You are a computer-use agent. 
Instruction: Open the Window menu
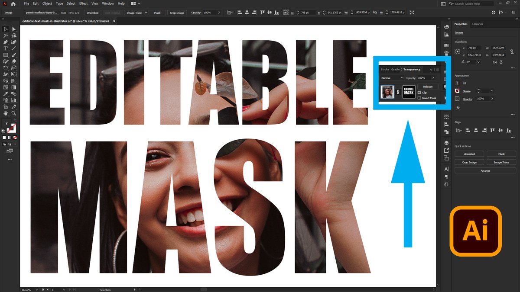pyautogui.click(x=107, y=3)
